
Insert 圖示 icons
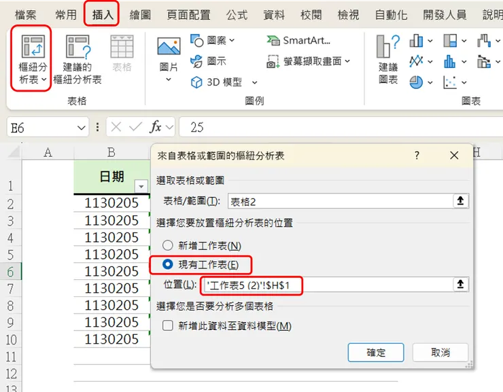(x=209, y=61)
